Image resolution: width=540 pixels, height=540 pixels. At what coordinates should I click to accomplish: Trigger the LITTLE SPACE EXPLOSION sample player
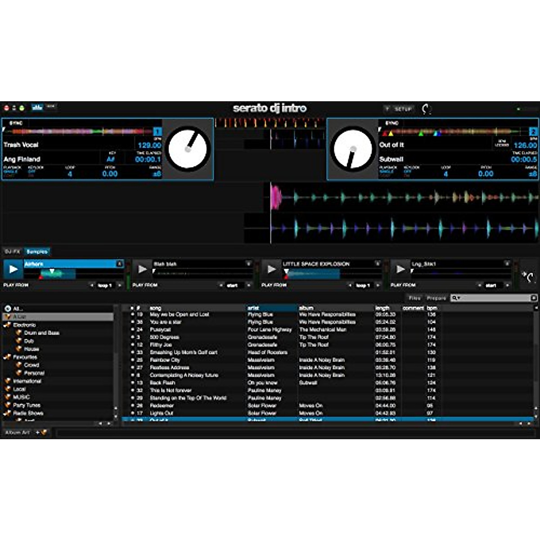pyautogui.click(x=271, y=270)
